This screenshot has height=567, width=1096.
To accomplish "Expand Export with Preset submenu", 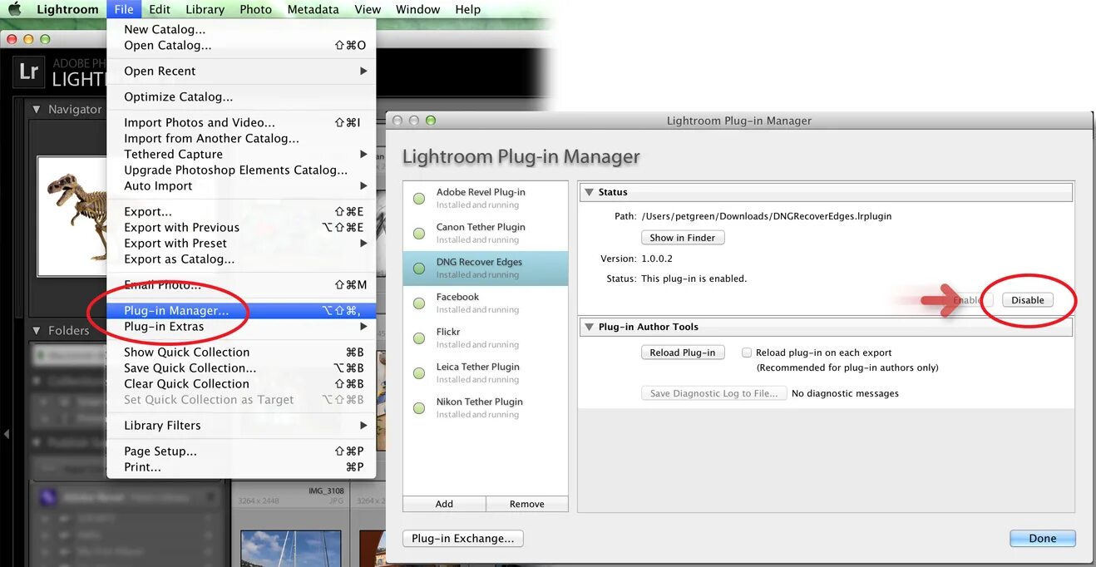I will pos(241,243).
